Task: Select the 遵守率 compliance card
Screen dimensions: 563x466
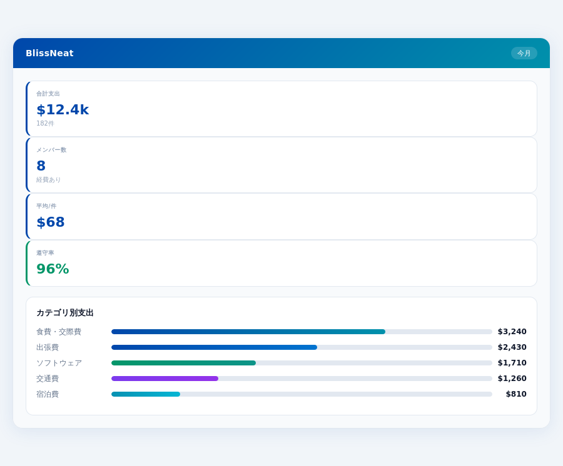Action: click(x=281, y=263)
